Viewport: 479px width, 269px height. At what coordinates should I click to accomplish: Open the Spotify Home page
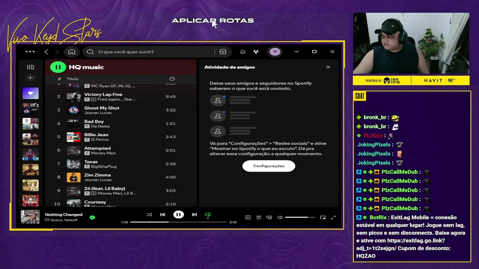point(71,52)
